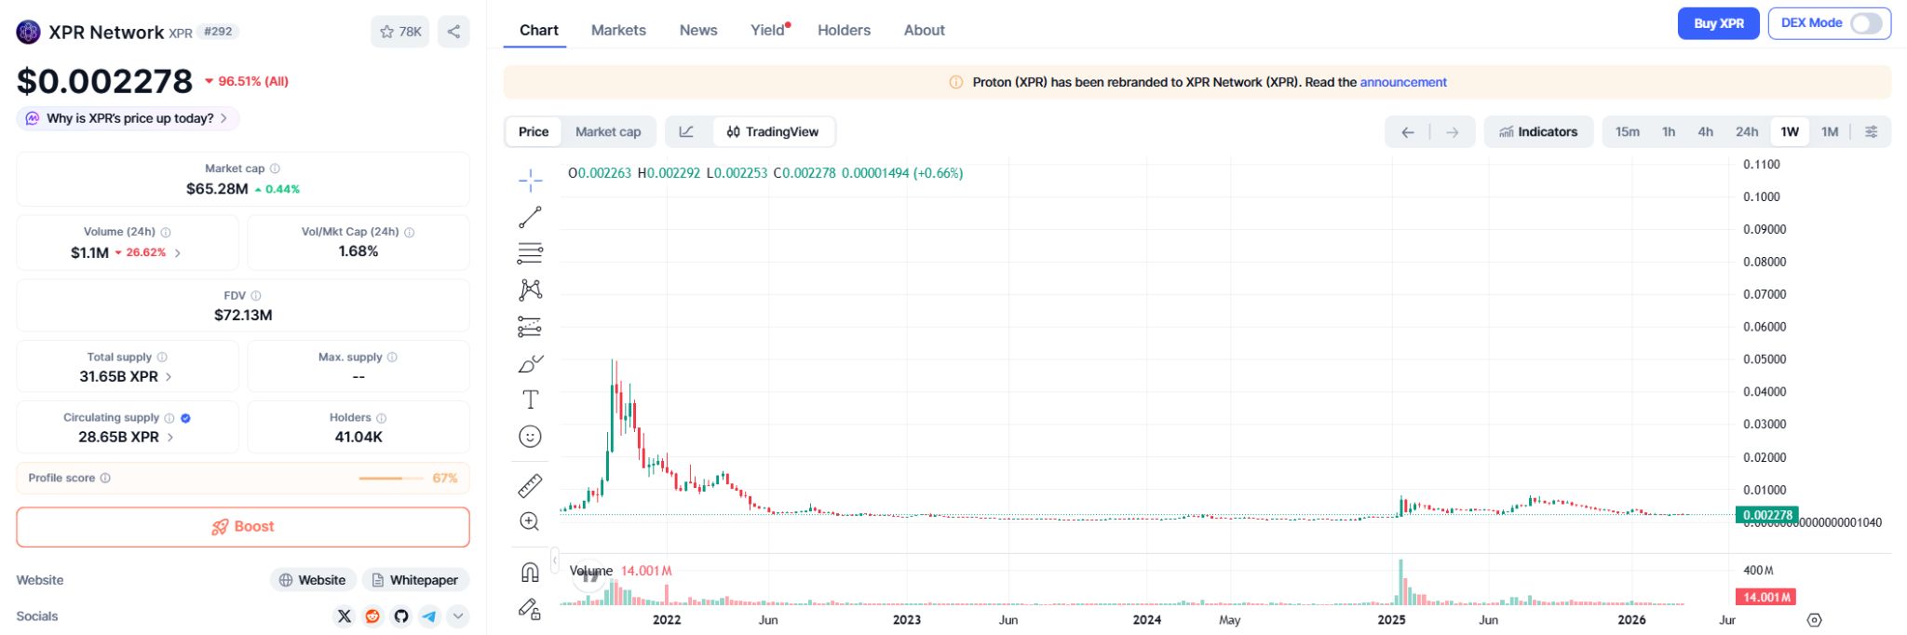Image resolution: width=1907 pixels, height=635 pixels.
Task: Open the Website link
Action: 313,580
